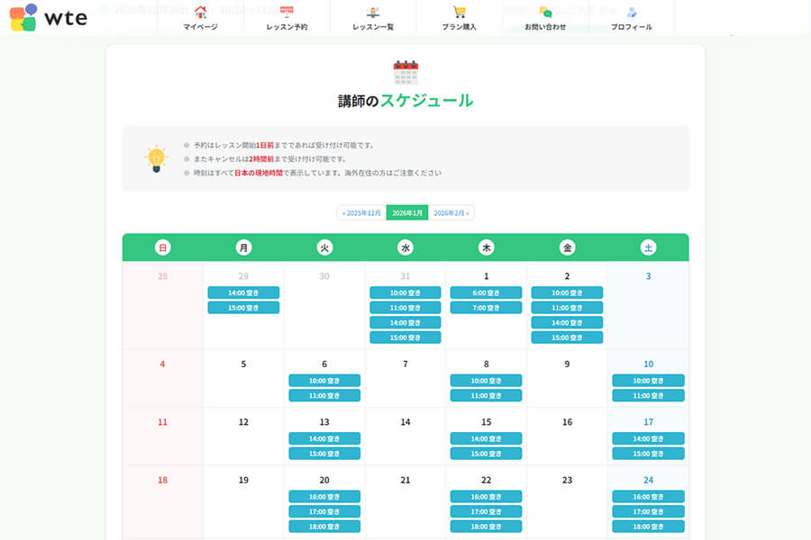Open My Page house icon
The height and width of the screenshot is (540, 811).
click(200, 13)
